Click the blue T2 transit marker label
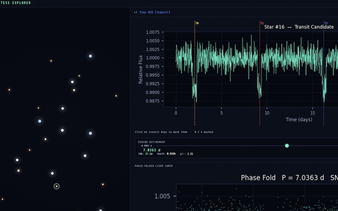The image size is (338, 211). point(326,23)
